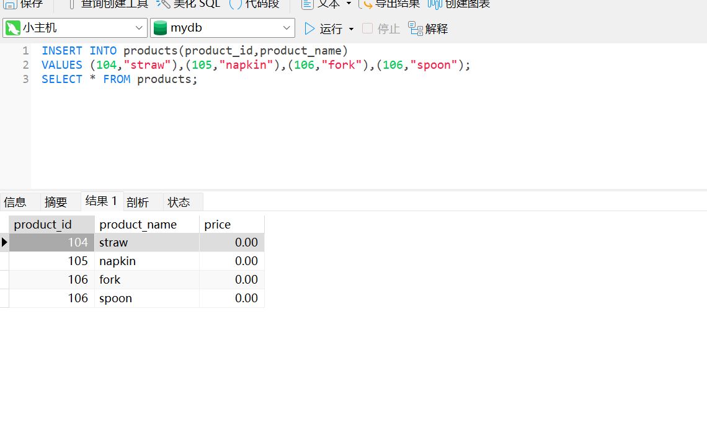This screenshot has width=707, height=423.
Task: Click the Stop (停止) square icon
Action: point(368,28)
